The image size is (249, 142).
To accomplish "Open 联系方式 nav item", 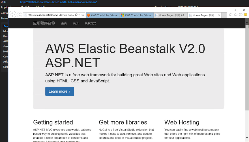I will [x=90, y=23].
